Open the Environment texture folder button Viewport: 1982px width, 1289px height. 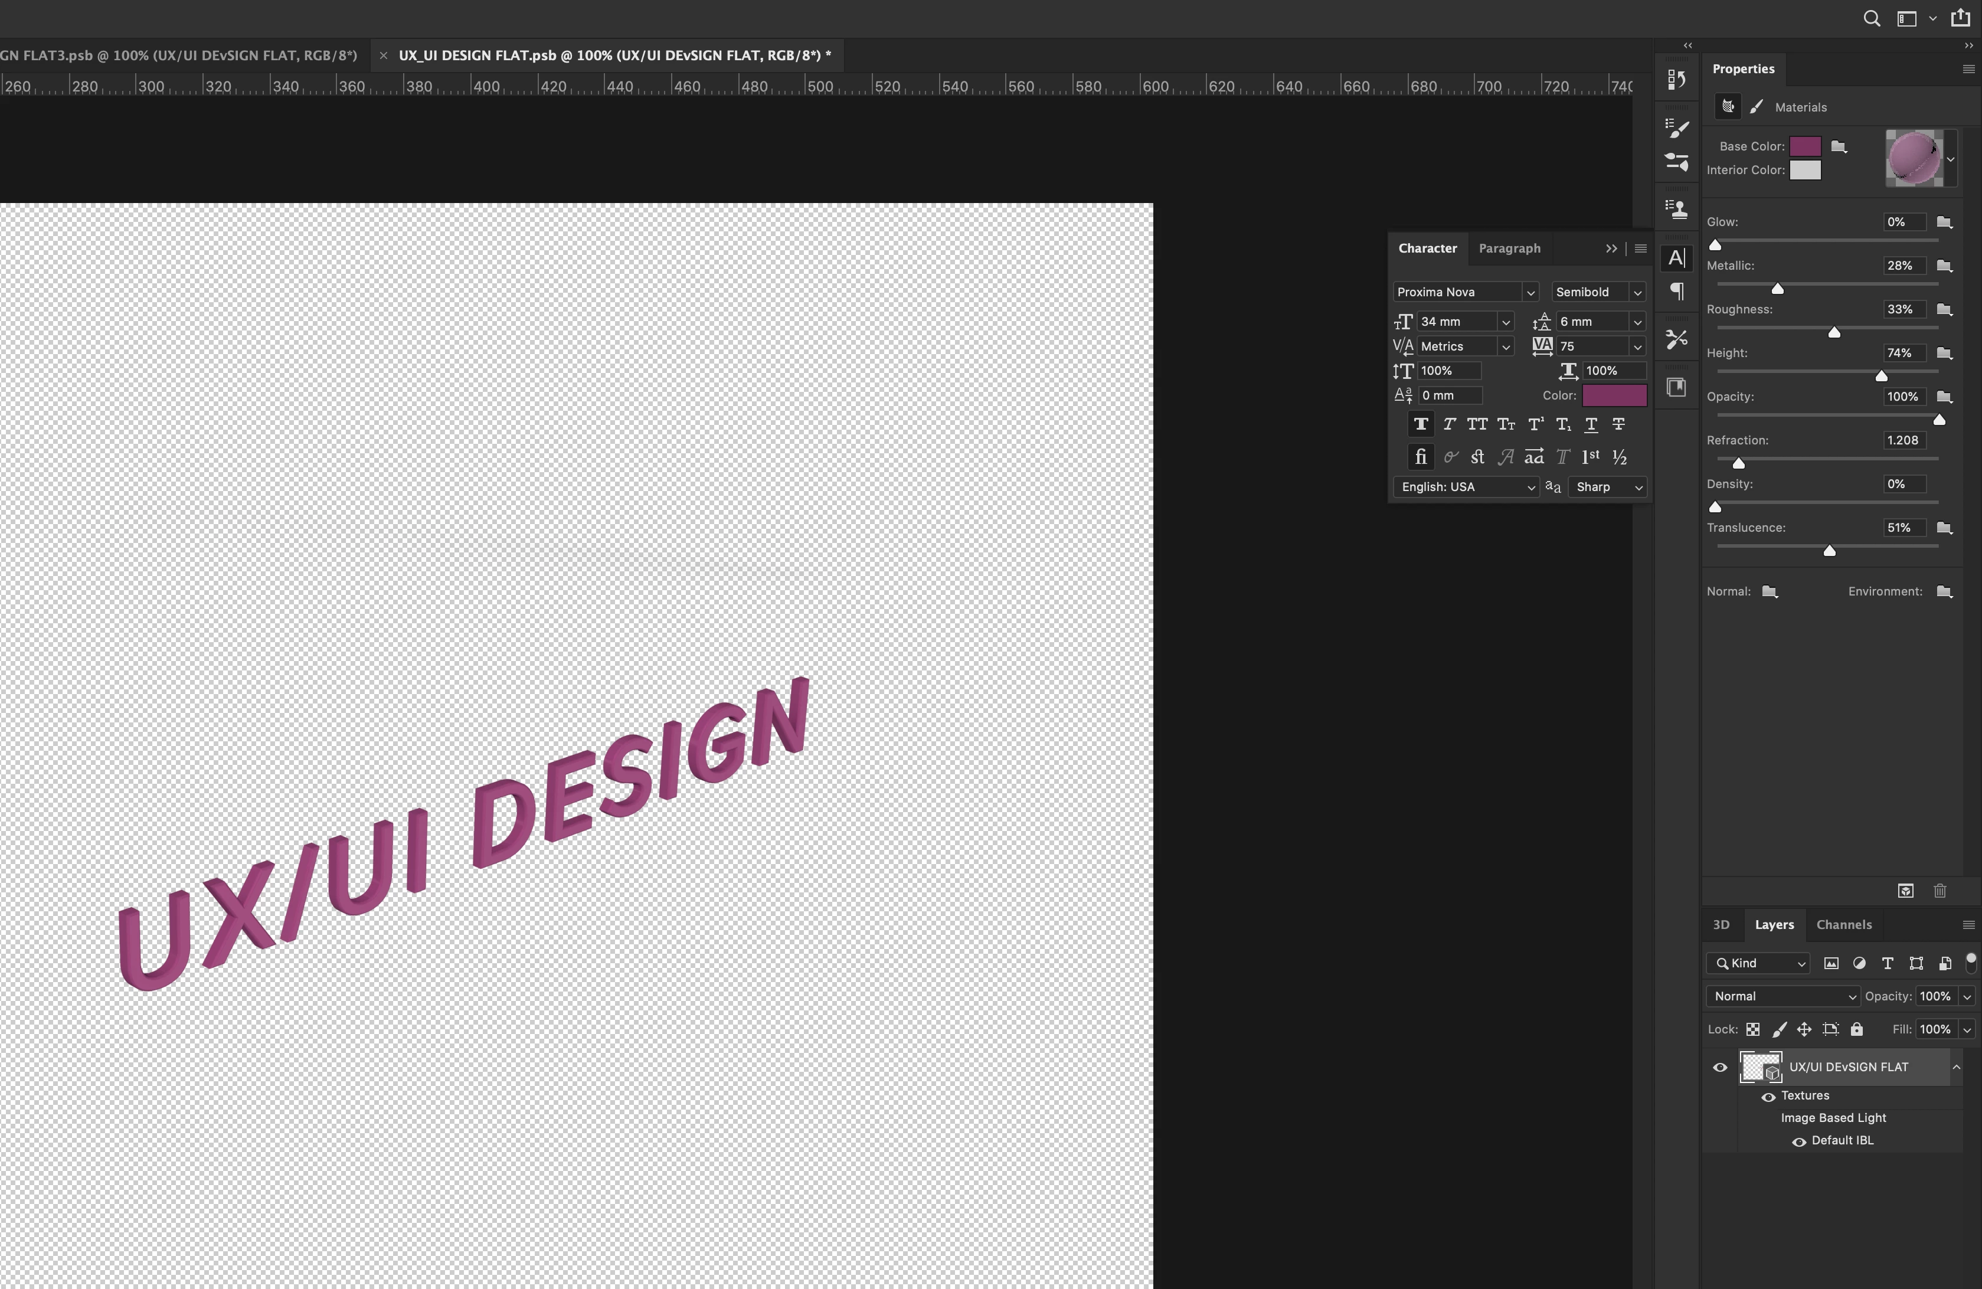1944,592
